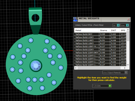Click the metal list scroll down arrow

pos(128,65)
